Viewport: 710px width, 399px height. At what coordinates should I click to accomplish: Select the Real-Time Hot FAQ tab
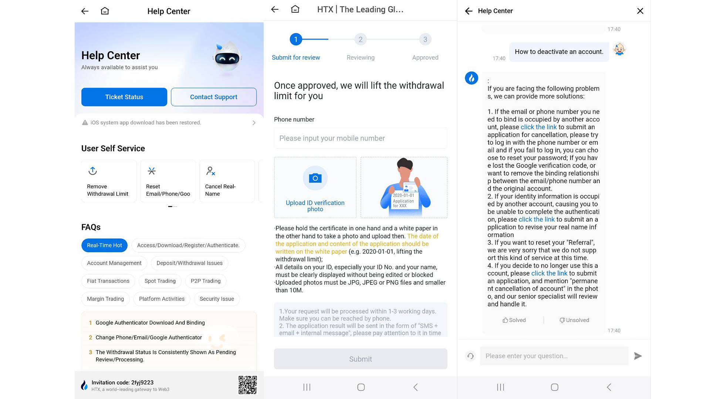pos(104,245)
